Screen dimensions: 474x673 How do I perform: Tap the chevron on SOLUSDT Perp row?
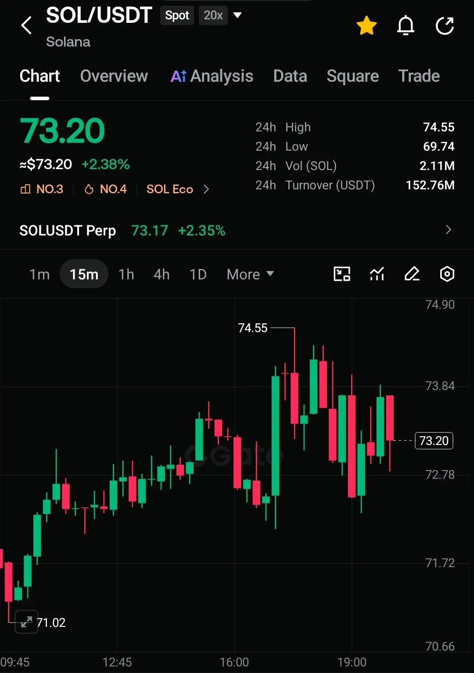[448, 230]
